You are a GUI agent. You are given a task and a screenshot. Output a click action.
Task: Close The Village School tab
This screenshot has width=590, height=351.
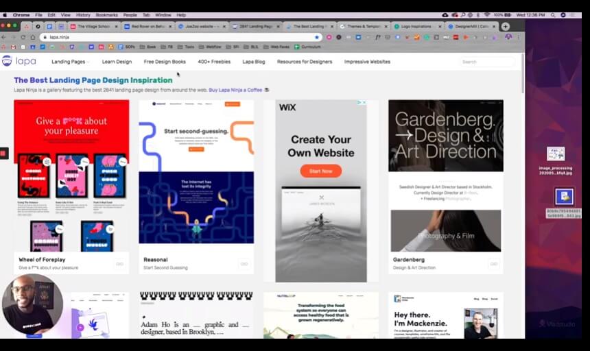point(116,27)
